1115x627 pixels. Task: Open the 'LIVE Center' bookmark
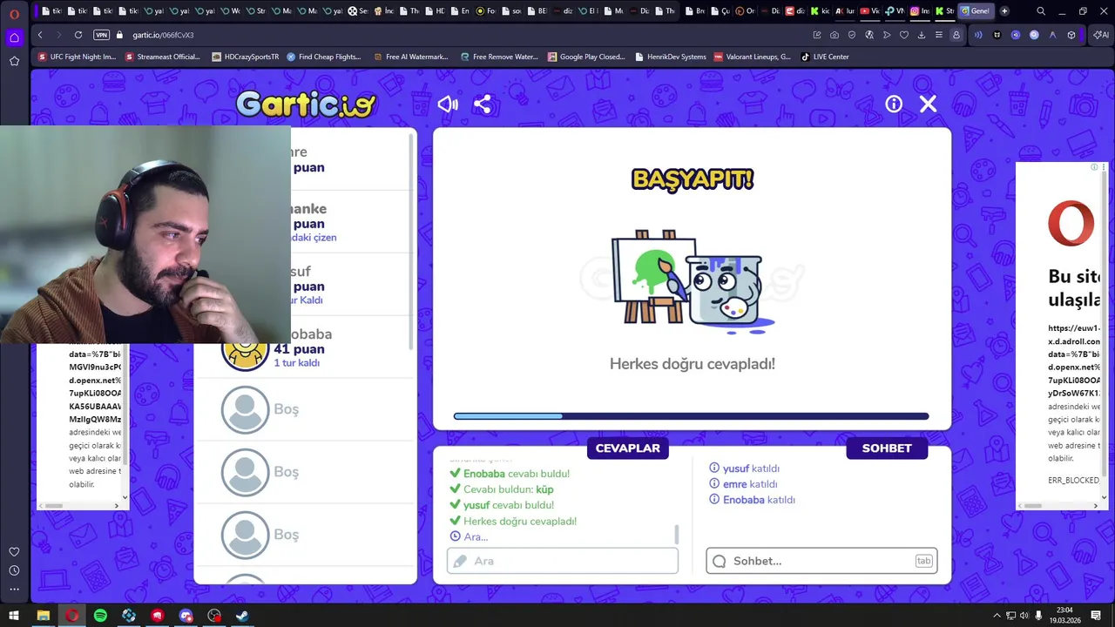click(824, 57)
